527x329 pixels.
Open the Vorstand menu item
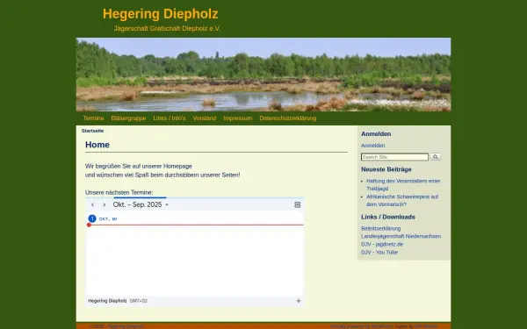point(205,118)
